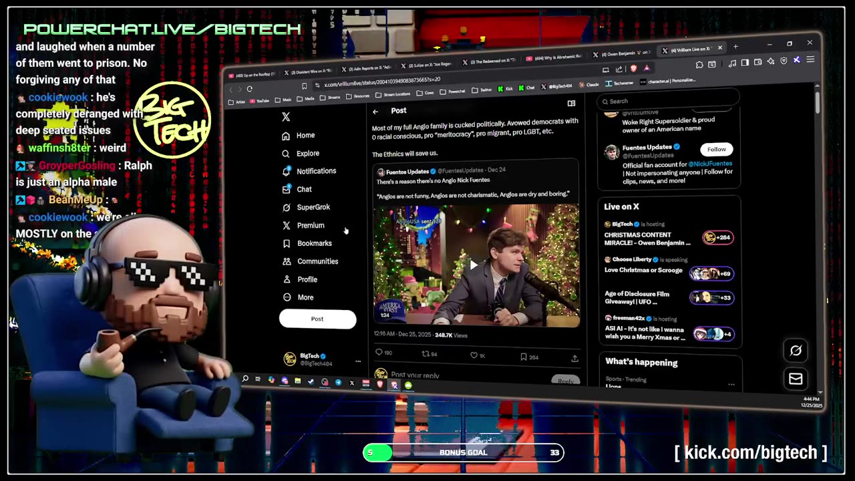The width and height of the screenshot is (855, 481).
Task: Click the Windows taskbar search icon
Action: pyautogui.click(x=245, y=379)
